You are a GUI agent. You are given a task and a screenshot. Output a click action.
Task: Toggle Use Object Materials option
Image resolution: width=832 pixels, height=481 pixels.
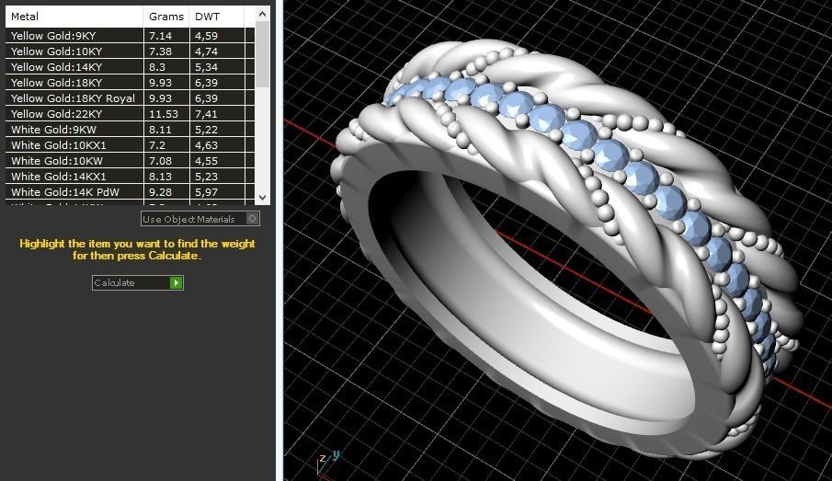[200, 219]
